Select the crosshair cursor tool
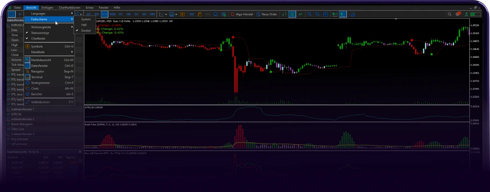The image size is (490, 192). click(x=20, y=14)
